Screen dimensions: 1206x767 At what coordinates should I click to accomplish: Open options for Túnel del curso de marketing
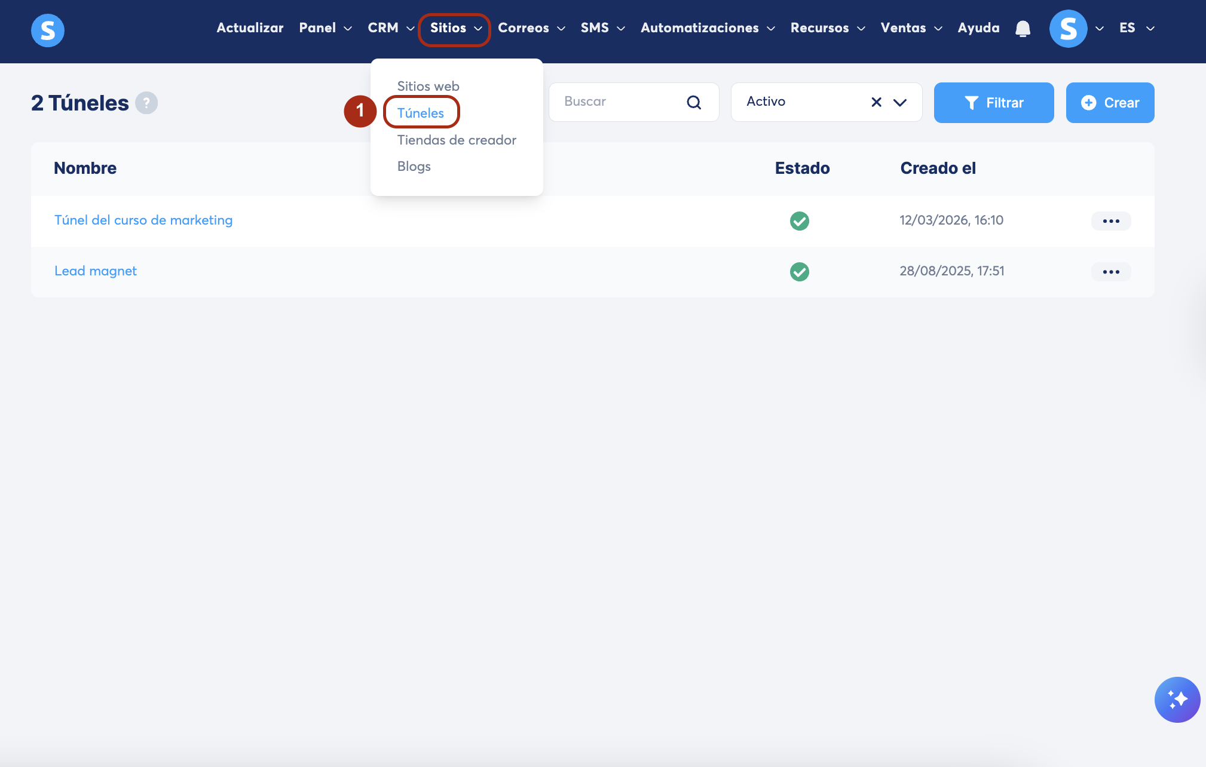(1110, 221)
